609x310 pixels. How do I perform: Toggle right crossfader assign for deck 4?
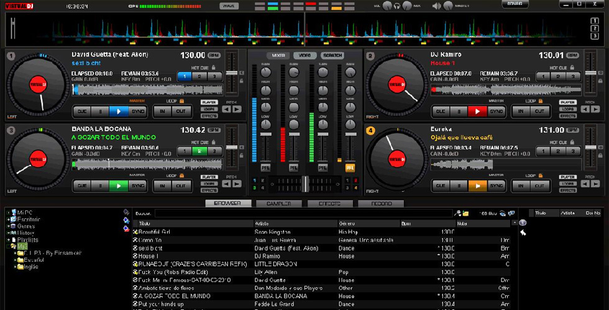[x=355, y=188]
